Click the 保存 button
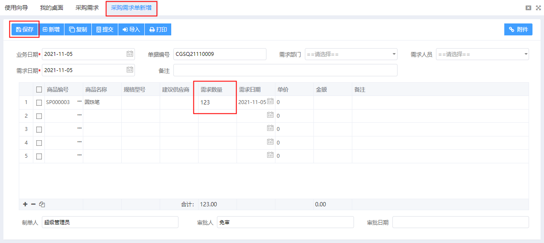 click(25, 29)
